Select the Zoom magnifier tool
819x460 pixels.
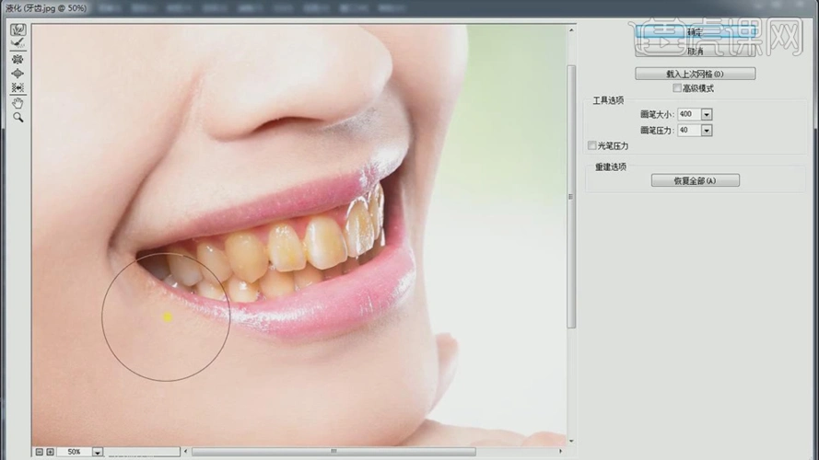coord(18,118)
